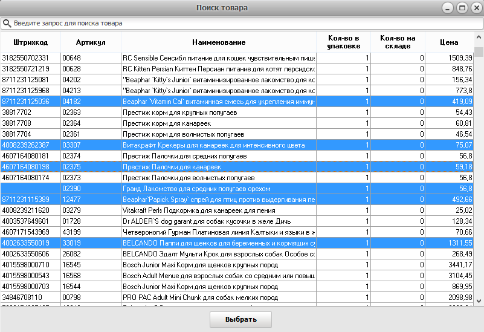The image size is (484, 332).
Task: Click barcode 38817702
Action: pos(17,112)
